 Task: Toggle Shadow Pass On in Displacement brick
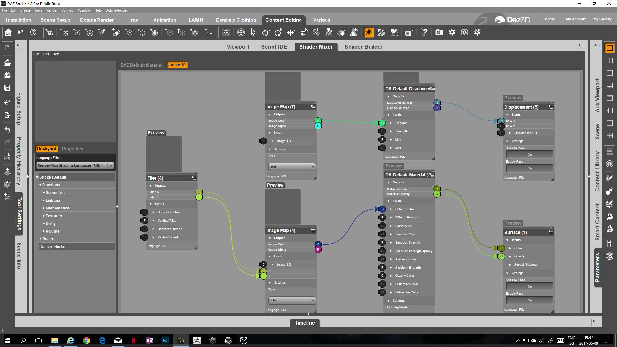529,155
